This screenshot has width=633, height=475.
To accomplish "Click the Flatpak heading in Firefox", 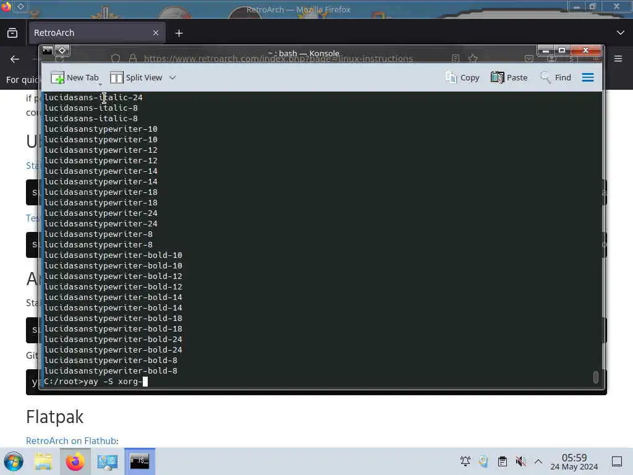I will pyautogui.click(x=55, y=417).
